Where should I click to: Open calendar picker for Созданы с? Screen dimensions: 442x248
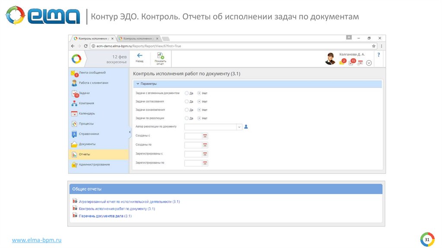coord(205,136)
